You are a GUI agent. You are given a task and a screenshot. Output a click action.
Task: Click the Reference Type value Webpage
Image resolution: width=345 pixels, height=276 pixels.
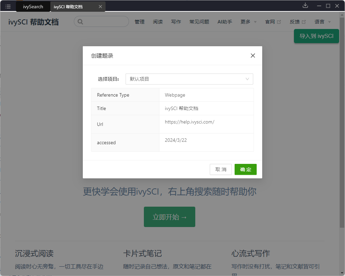tap(175, 95)
